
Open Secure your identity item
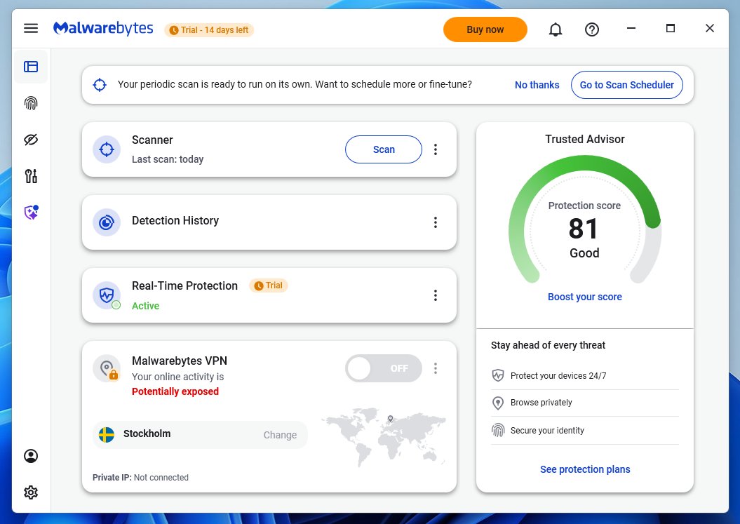585,430
